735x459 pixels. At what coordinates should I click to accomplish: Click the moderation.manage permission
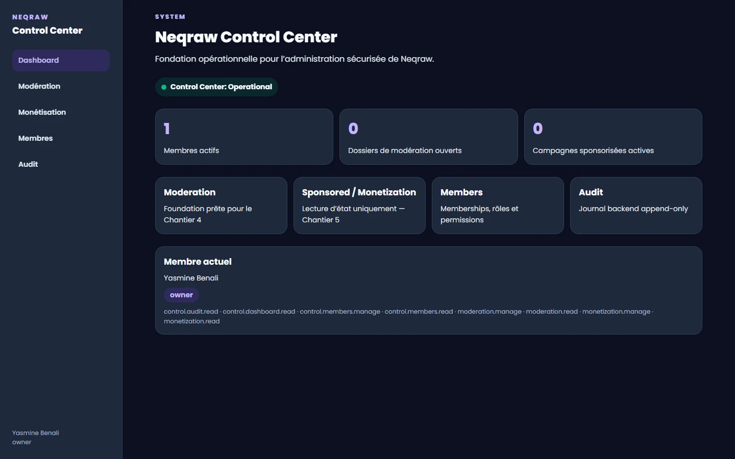point(489,312)
